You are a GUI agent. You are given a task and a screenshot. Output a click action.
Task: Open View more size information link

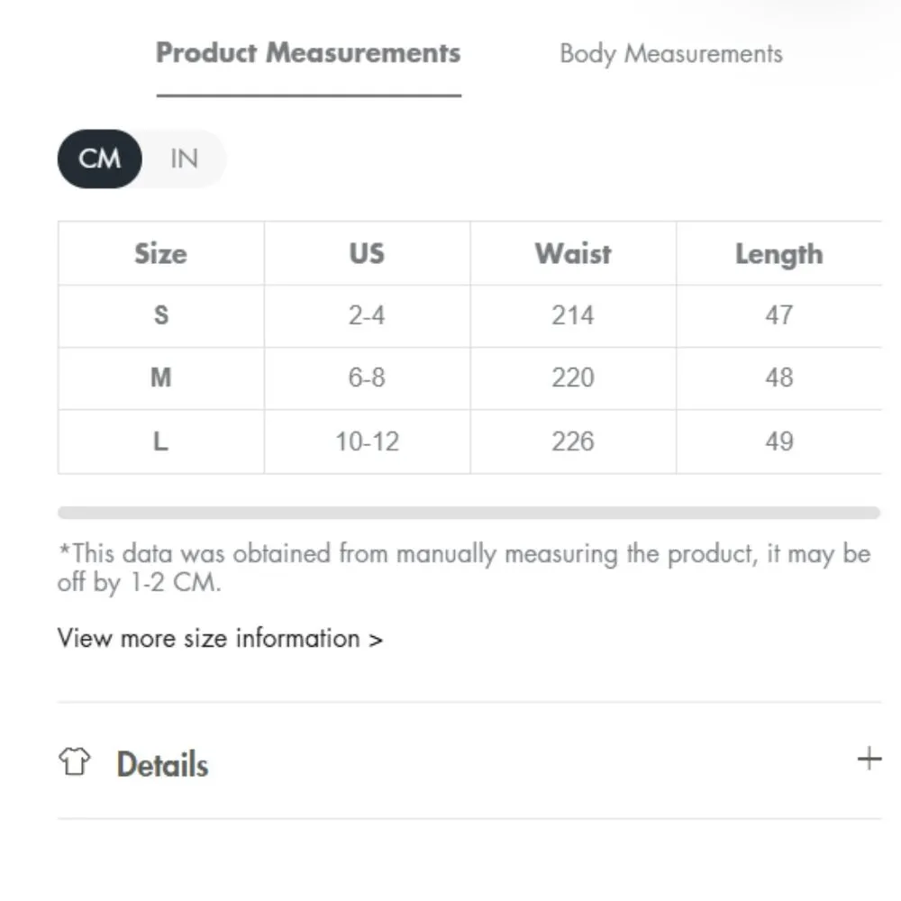(x=220, y=639)
